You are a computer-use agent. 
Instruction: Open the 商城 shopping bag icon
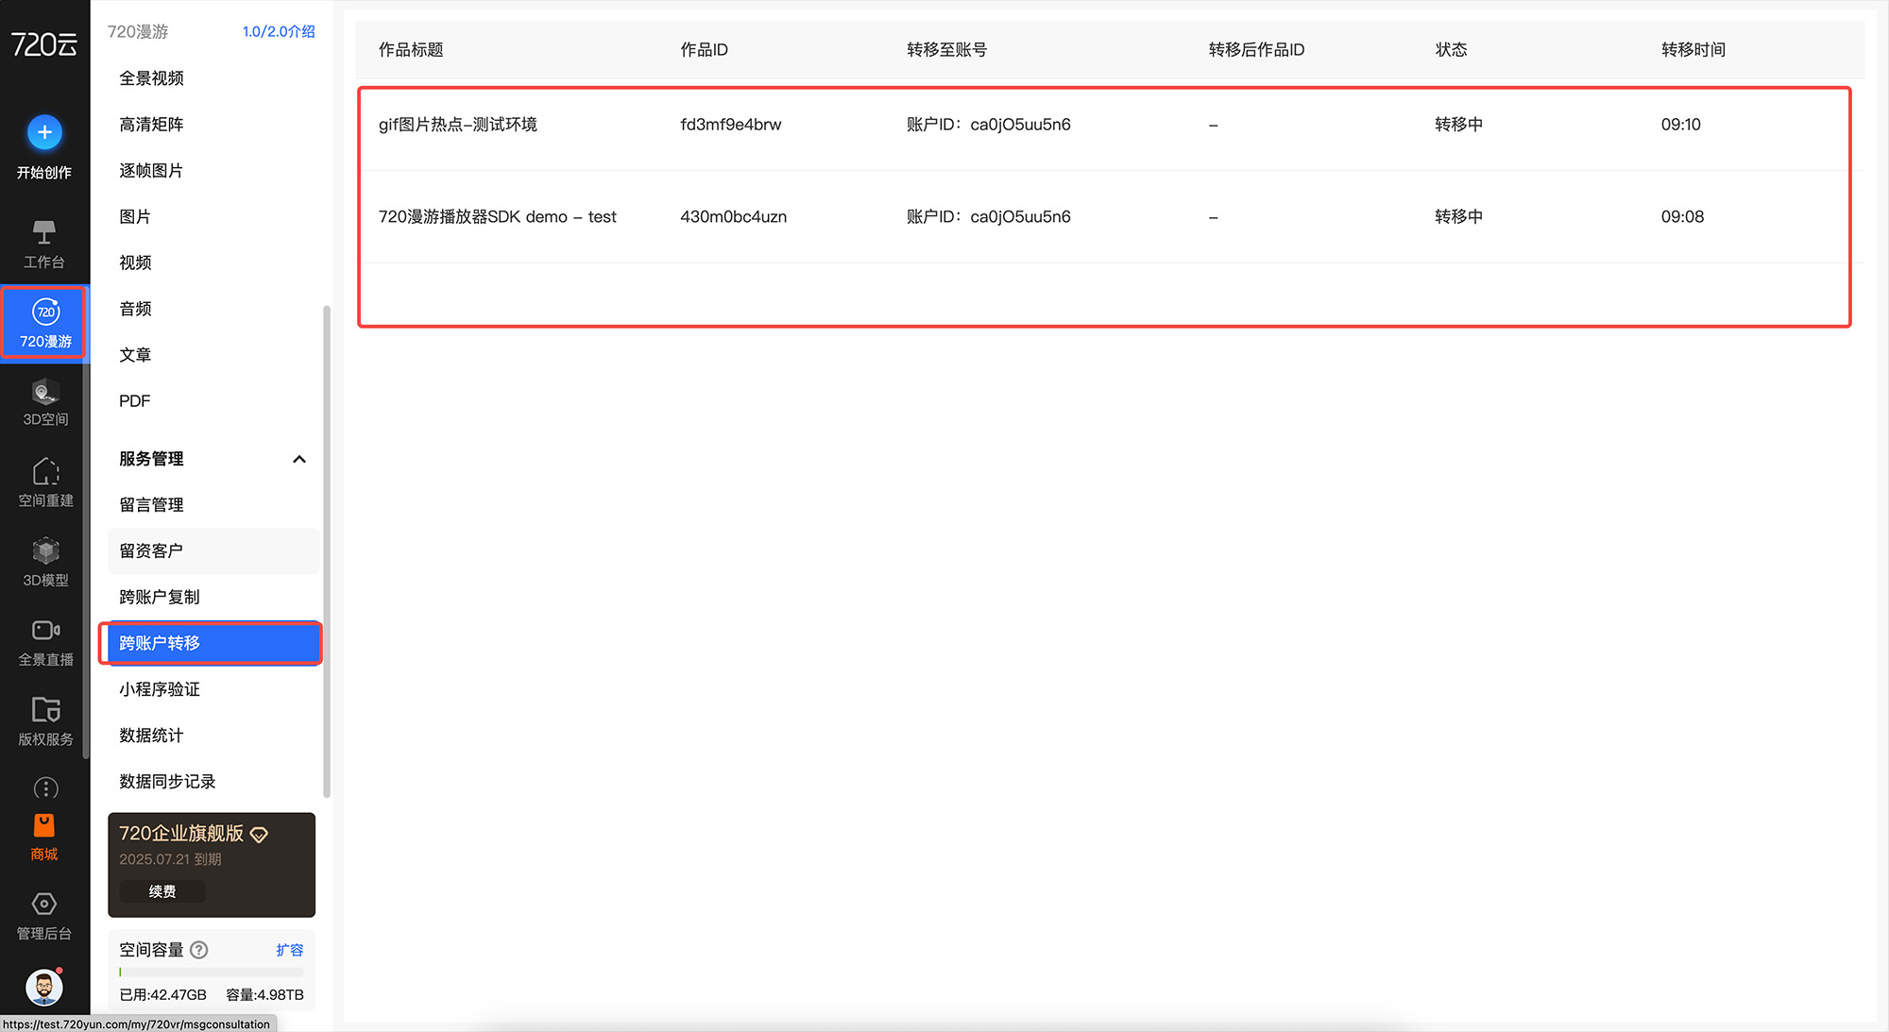tap(44, 826)
